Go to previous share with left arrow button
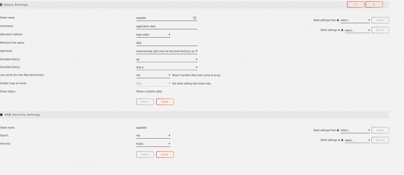Image resolution: width=404 pixels, height=175 pixels. pyautogui.click(x=356, y=4)
